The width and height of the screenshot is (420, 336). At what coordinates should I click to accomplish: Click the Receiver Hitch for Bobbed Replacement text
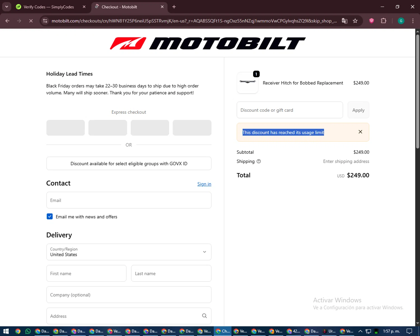(x=303, y=83)
